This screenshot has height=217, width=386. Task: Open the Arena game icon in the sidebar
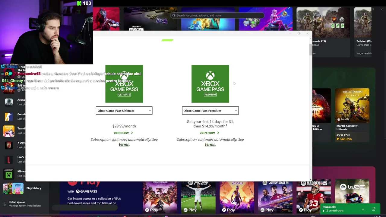[x=9, y=102]
